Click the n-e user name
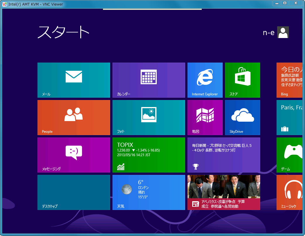The height and width of the screenshot is (236, 305). point(269,32)
